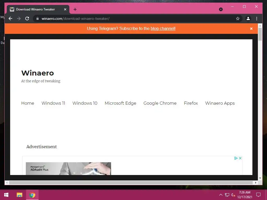The height and width of the screenshot is (200, 267).
Task: Go to Home in the site menu
Action: pyautogui.click(x=28, y=103)
